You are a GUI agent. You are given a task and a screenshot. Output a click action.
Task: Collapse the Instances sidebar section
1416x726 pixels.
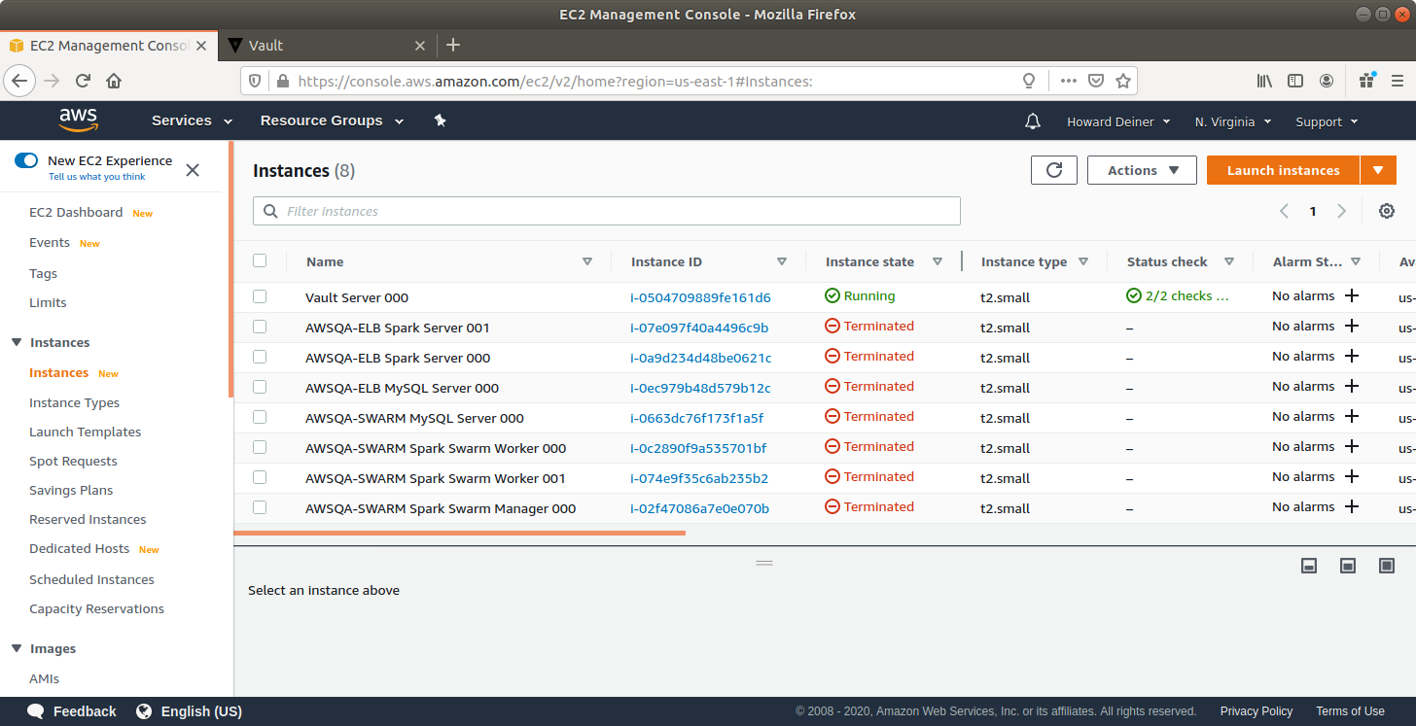[17, 342]
